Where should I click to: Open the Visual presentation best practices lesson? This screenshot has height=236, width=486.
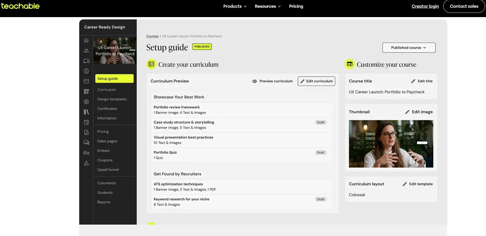(241, 140)
